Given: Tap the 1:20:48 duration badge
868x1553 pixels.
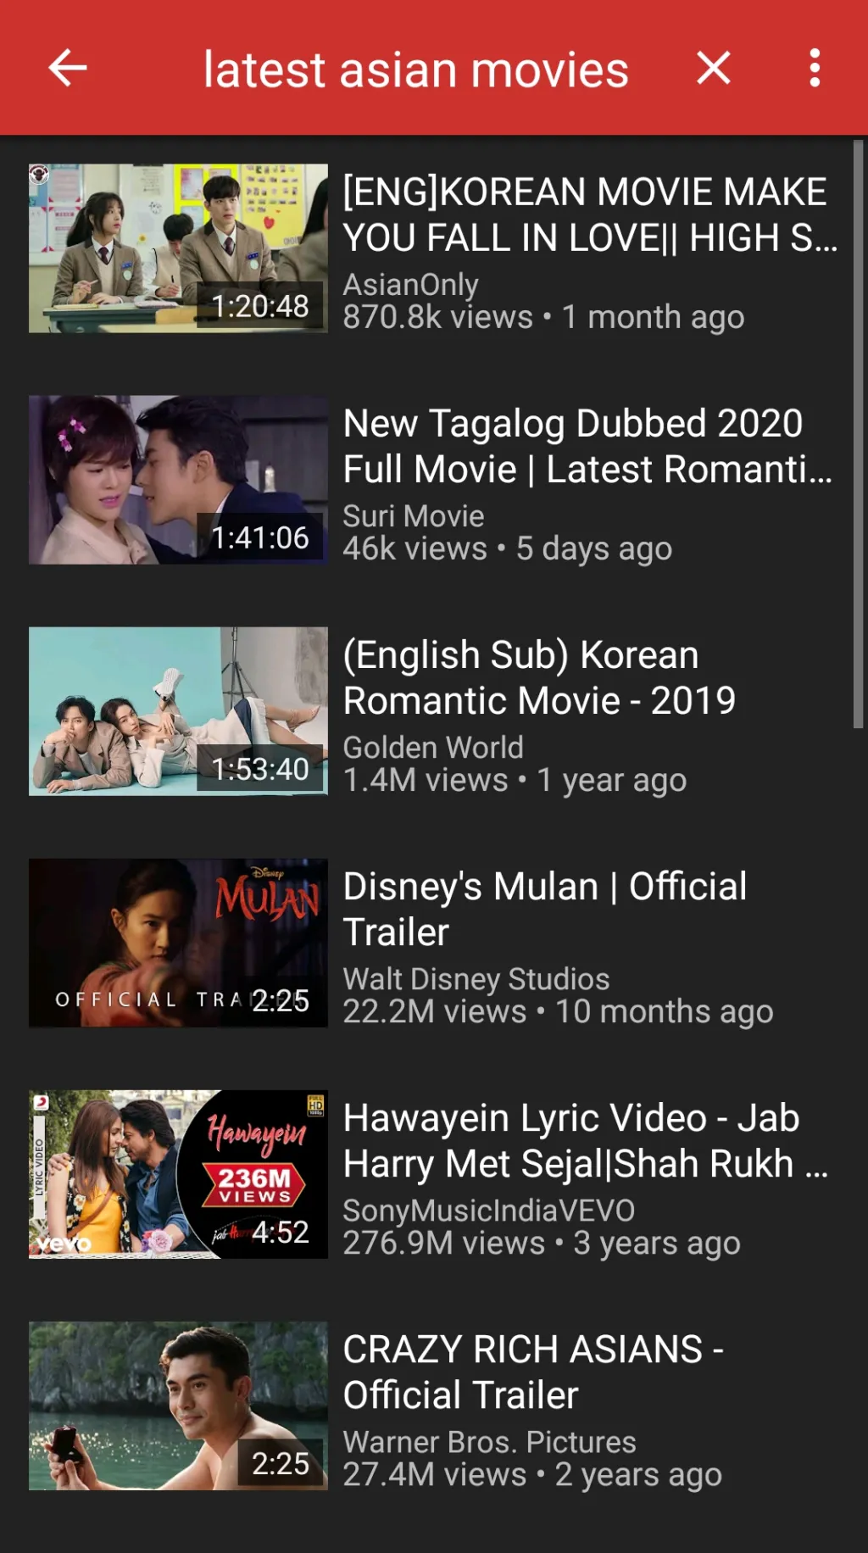Looking at the screenshot, I should point(260,306).
